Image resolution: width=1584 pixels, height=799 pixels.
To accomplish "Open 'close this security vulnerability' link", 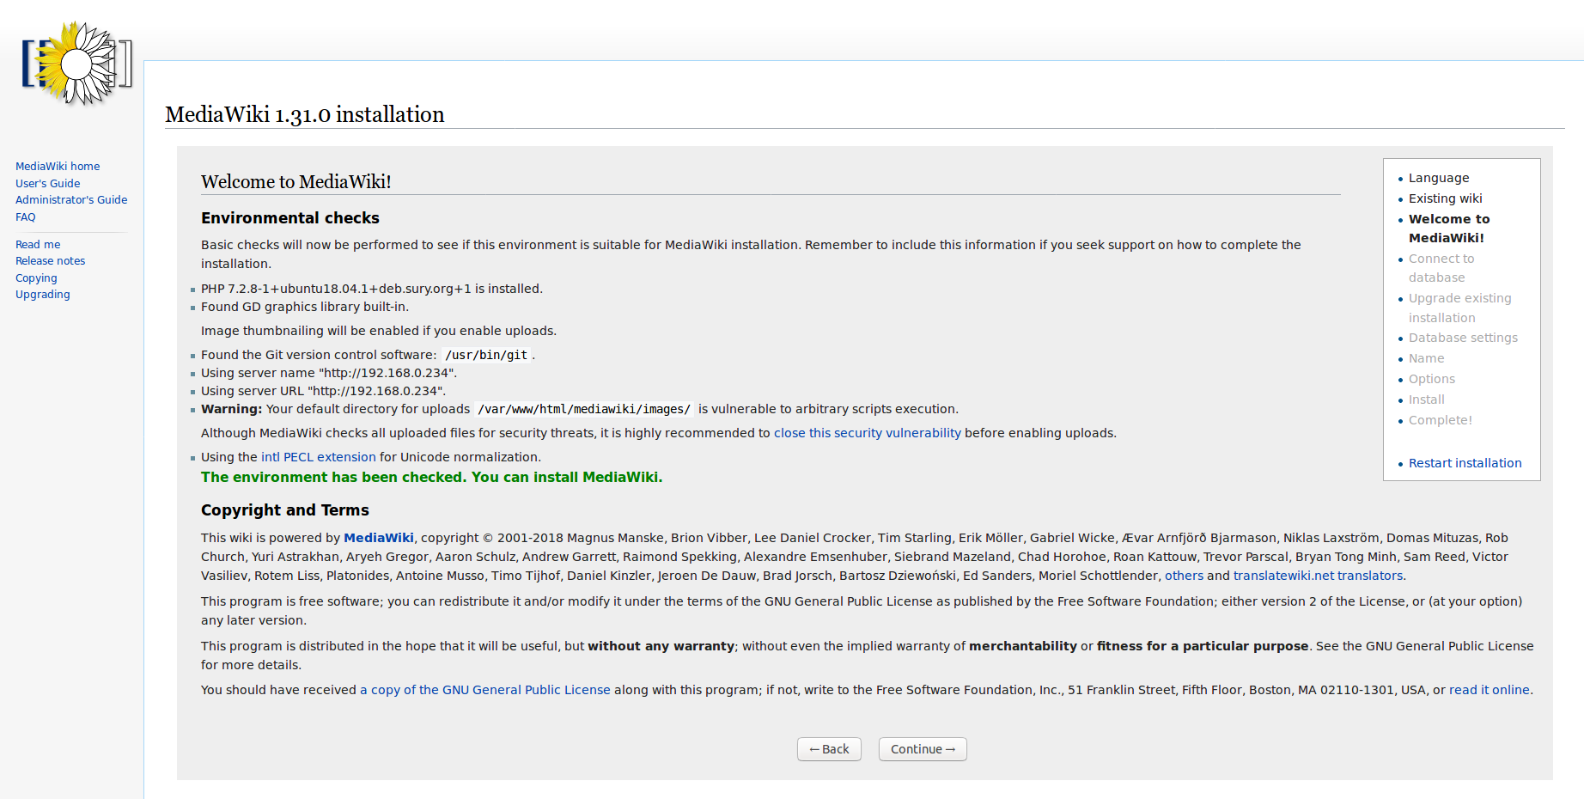I will pos(867,433).
